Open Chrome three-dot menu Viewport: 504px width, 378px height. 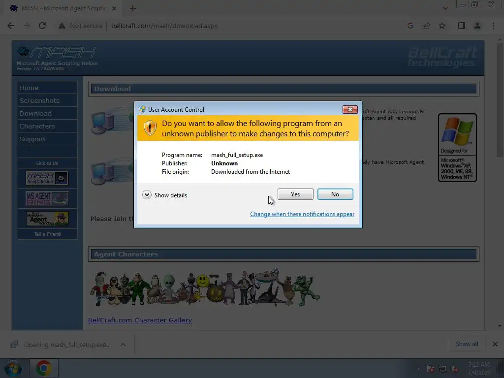click(493, 26)
